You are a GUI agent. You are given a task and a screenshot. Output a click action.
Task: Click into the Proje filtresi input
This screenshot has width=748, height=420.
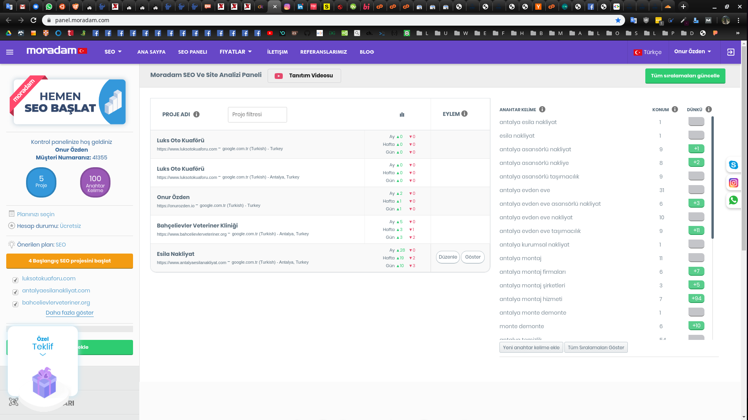[x=257, y=114]
